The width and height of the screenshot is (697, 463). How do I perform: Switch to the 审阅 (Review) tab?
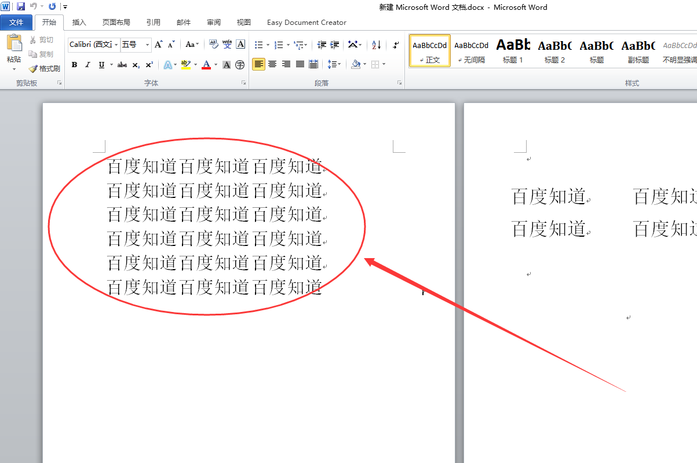[214, 23]
